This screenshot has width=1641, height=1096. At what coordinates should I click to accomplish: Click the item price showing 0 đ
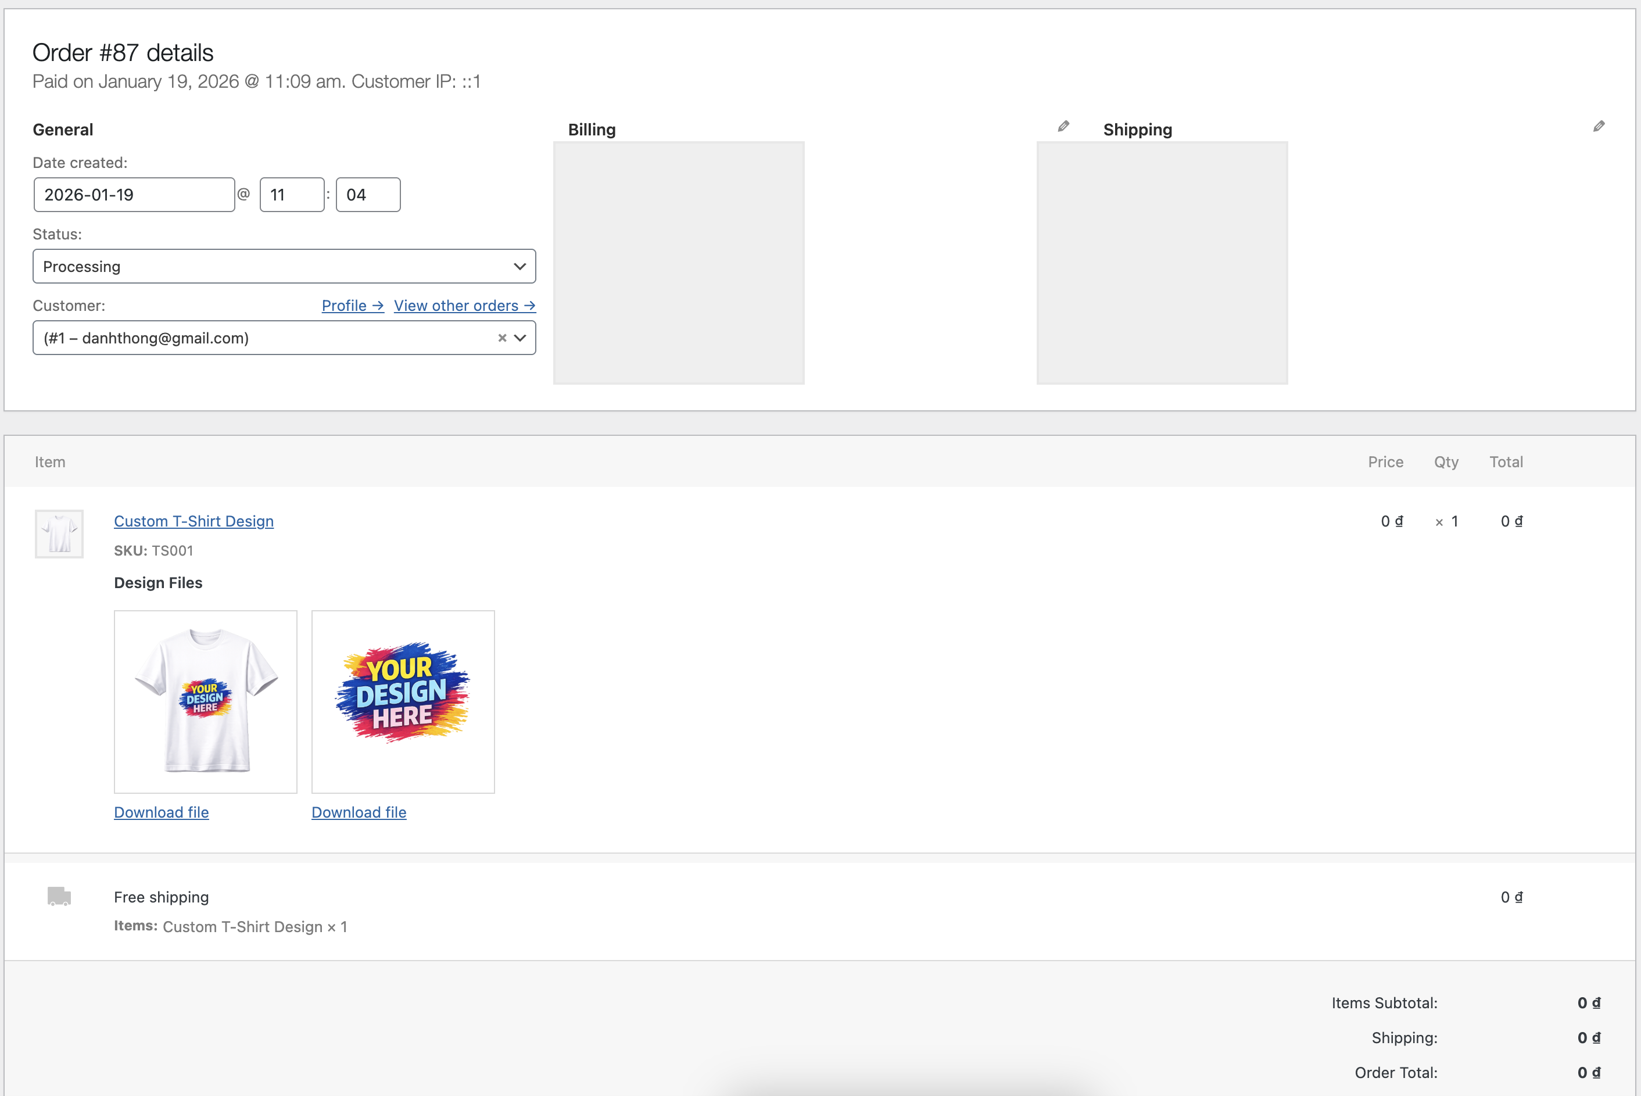[1392, 521]
